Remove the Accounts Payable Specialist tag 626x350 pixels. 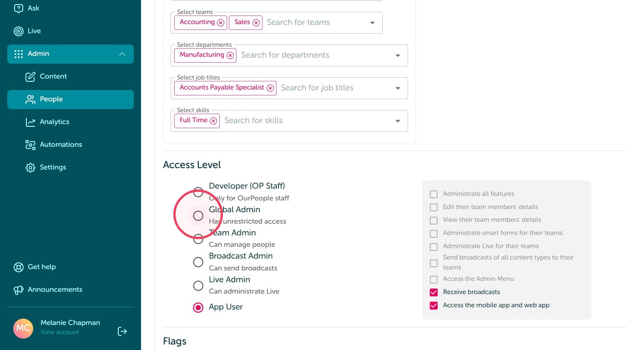click(270, 88)
